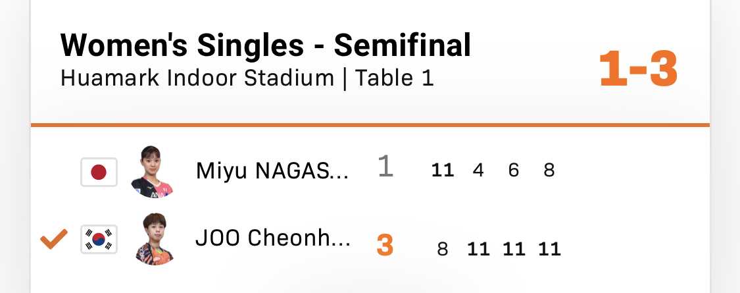Click the Japan flag icon

pos(99,173)
